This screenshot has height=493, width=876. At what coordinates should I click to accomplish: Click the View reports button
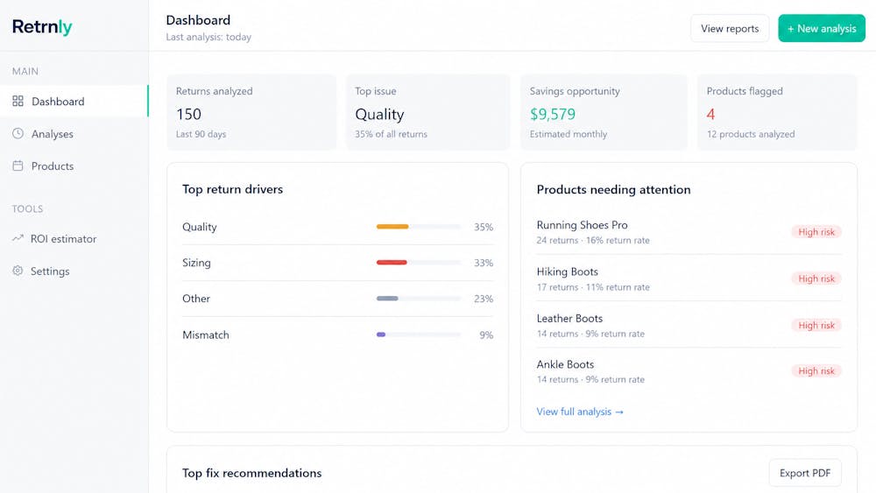pyautogui.click(x=730, y=29)
